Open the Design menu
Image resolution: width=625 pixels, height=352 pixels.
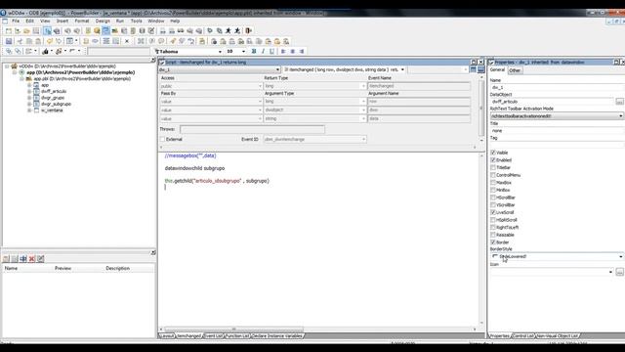pyautogui.click(x=103, y=21)
